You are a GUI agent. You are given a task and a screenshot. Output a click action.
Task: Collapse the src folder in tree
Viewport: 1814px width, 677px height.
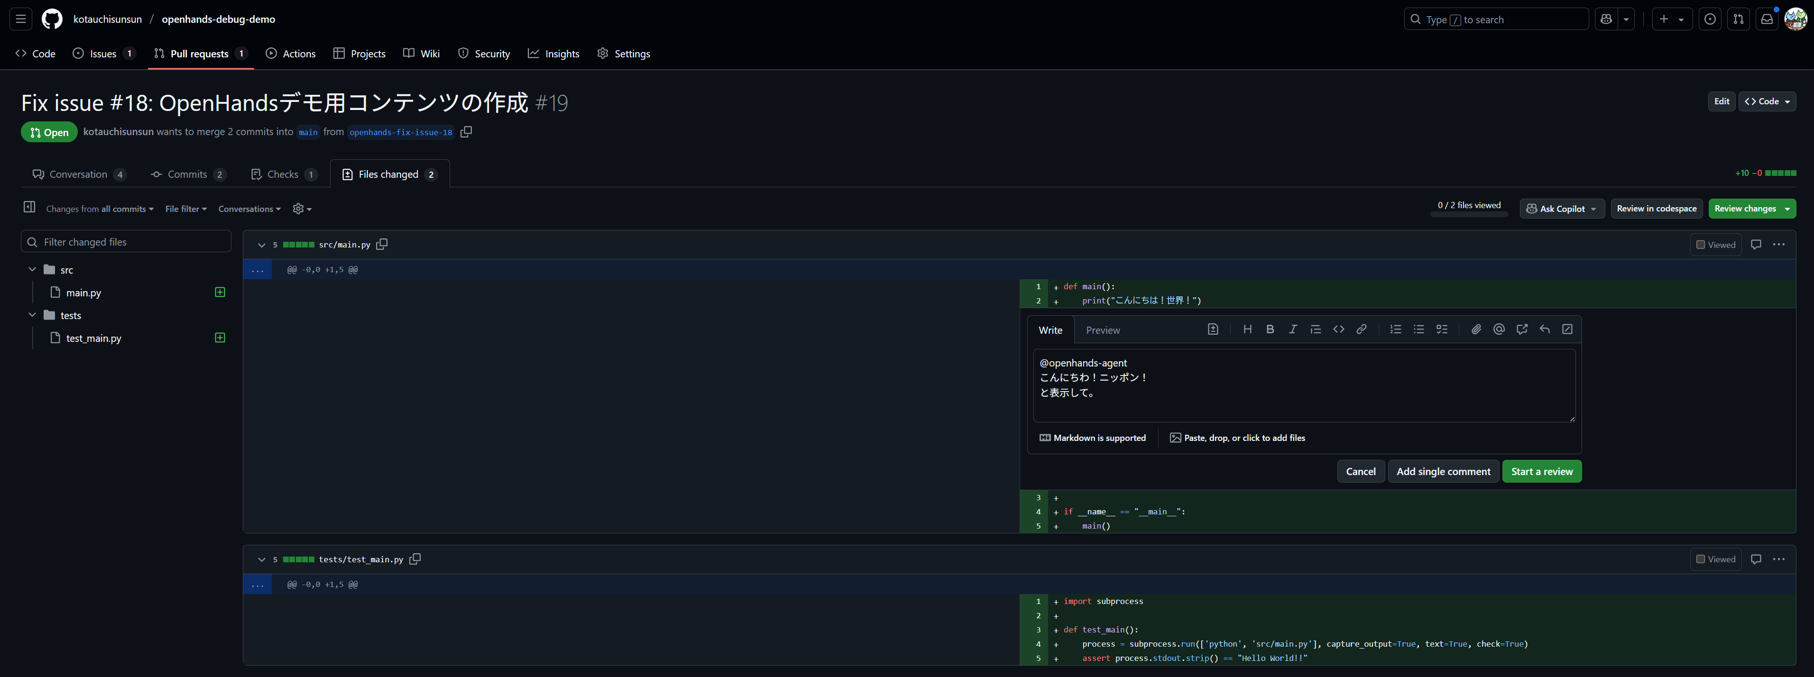[32, 270]
